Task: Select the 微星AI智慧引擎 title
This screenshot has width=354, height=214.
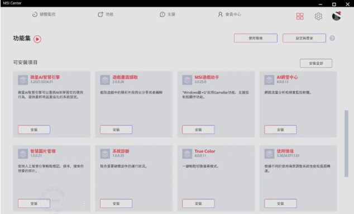Action: 45,77
